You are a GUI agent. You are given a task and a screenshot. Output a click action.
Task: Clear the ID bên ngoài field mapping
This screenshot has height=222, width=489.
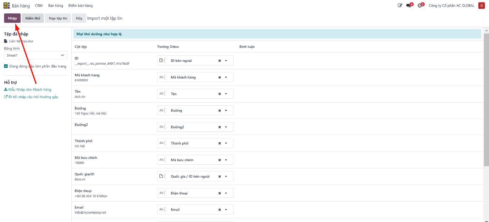[x=220, y=61]
